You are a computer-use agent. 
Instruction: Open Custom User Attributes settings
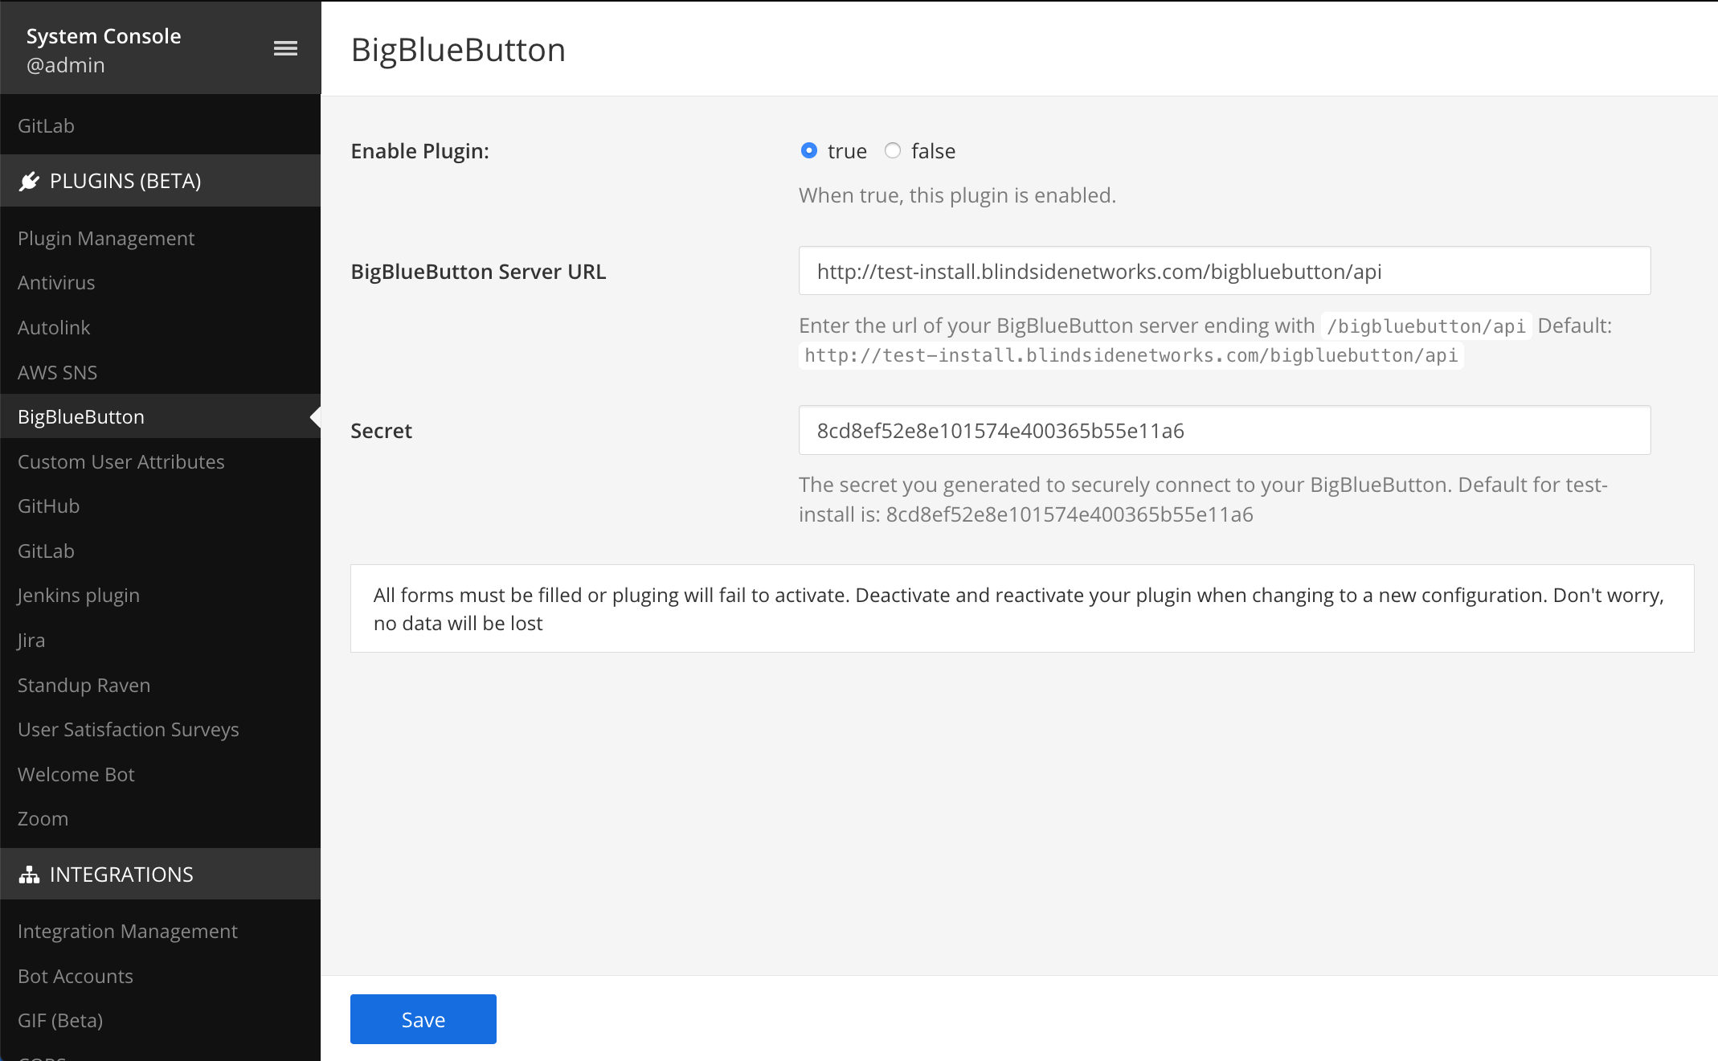coord(121,461)
